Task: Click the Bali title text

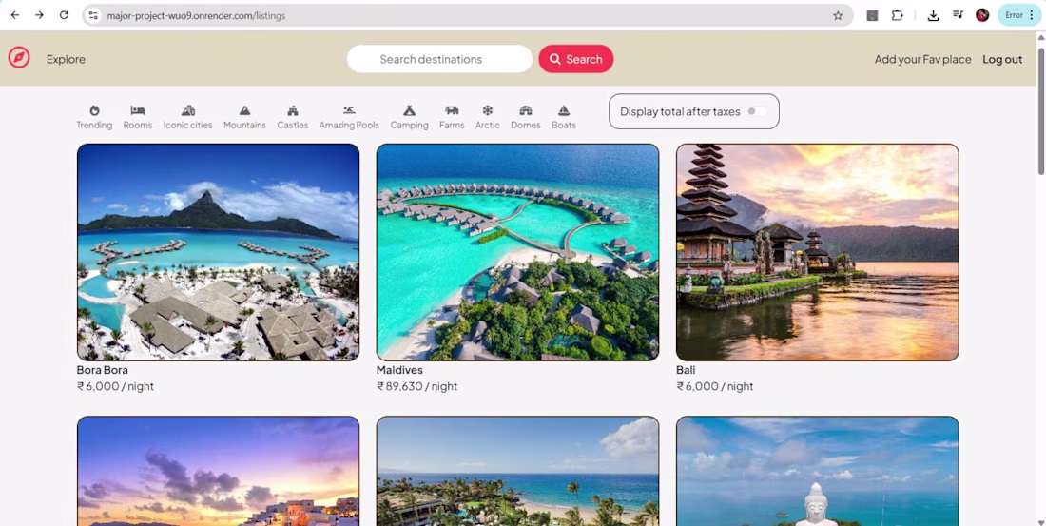Action: tap(686, 370)
